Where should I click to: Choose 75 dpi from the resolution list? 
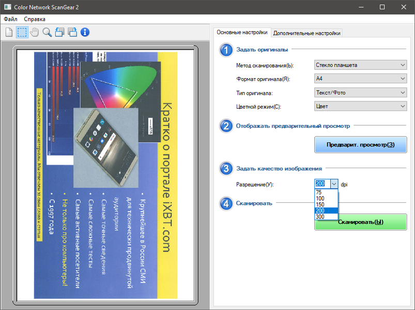click(x=326, y=193)
